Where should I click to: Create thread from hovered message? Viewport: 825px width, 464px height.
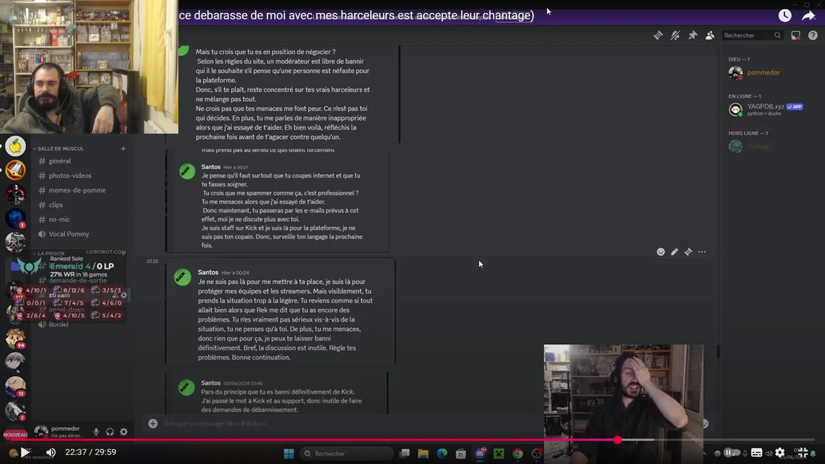[688, 252]
